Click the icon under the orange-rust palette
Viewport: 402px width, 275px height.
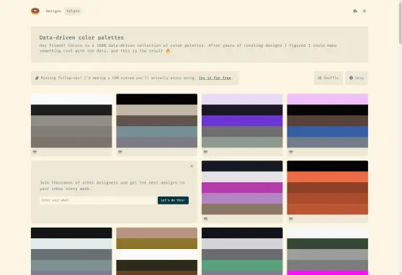click(x=291, y=219)
